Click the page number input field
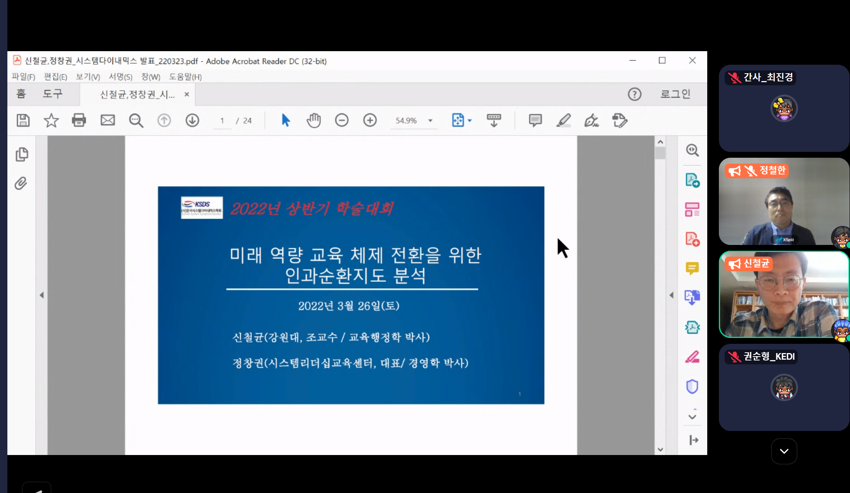The height and width of the screenshot is (493, 850). [222, 121]
